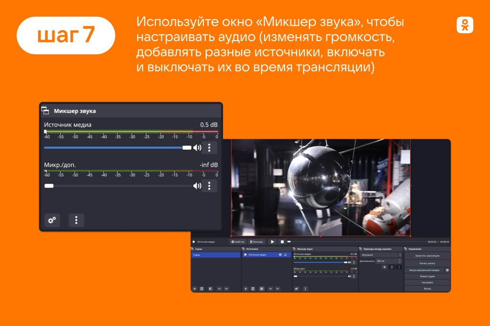Viewport: 490px width, 326px height.
Task: Click the Odnoklassniki logo in the corner
Action: [x=465, y=25]
